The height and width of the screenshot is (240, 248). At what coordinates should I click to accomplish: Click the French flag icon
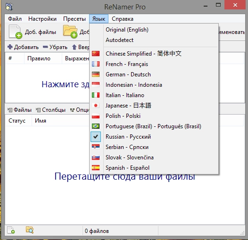96,64
